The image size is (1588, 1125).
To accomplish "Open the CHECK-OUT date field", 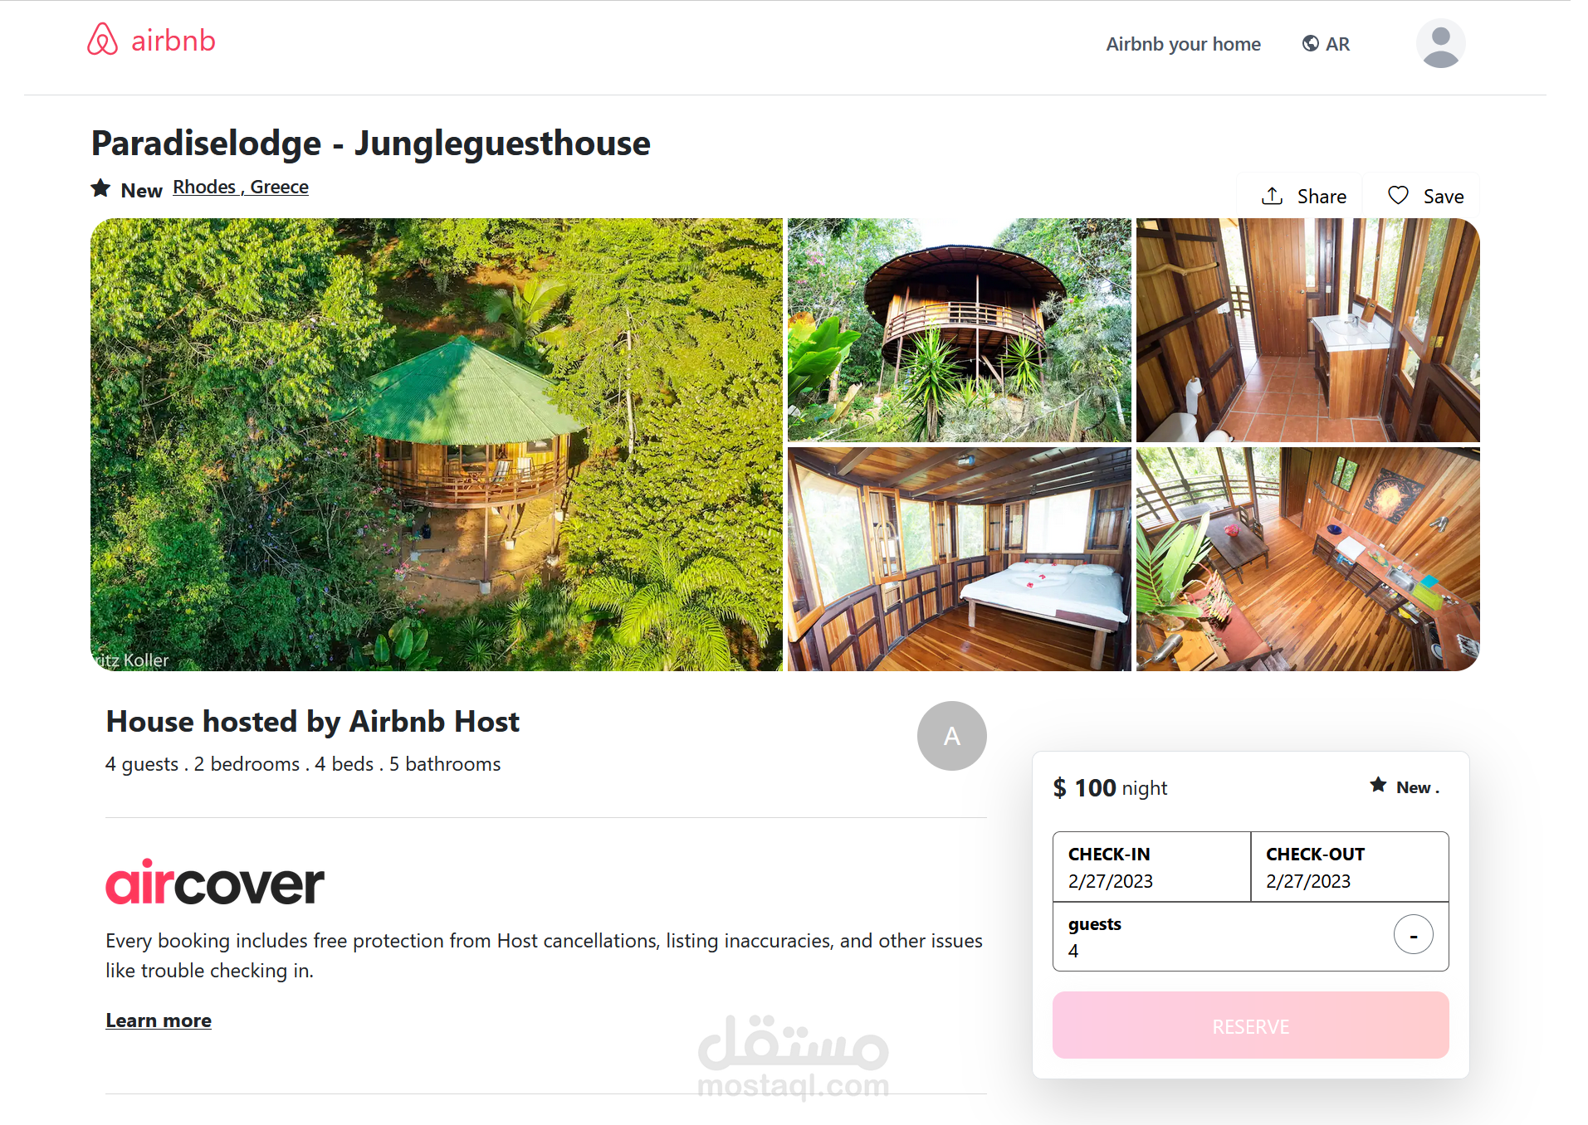I will tap(1350, 867).
